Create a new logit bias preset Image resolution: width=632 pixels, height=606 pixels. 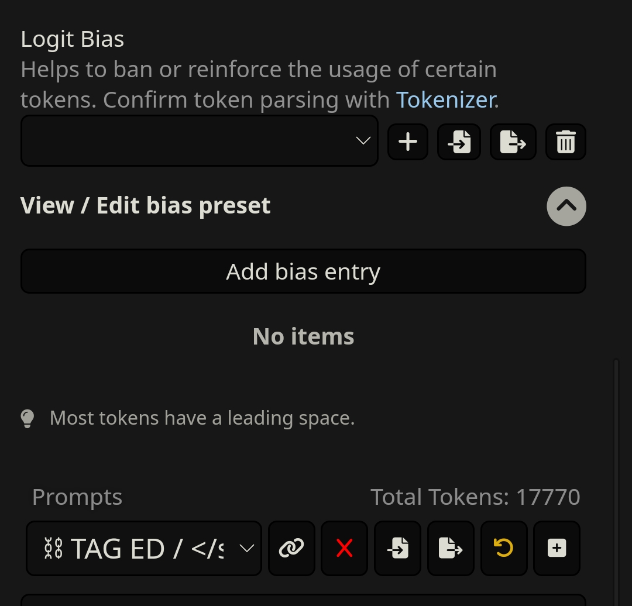point(408,142)
